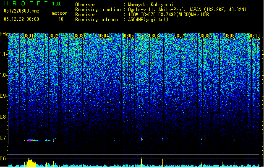This screenshot has width=264, height=167.
Task: Click antenna value A504HB(yagi 4el)
Action: click(148, 20)
